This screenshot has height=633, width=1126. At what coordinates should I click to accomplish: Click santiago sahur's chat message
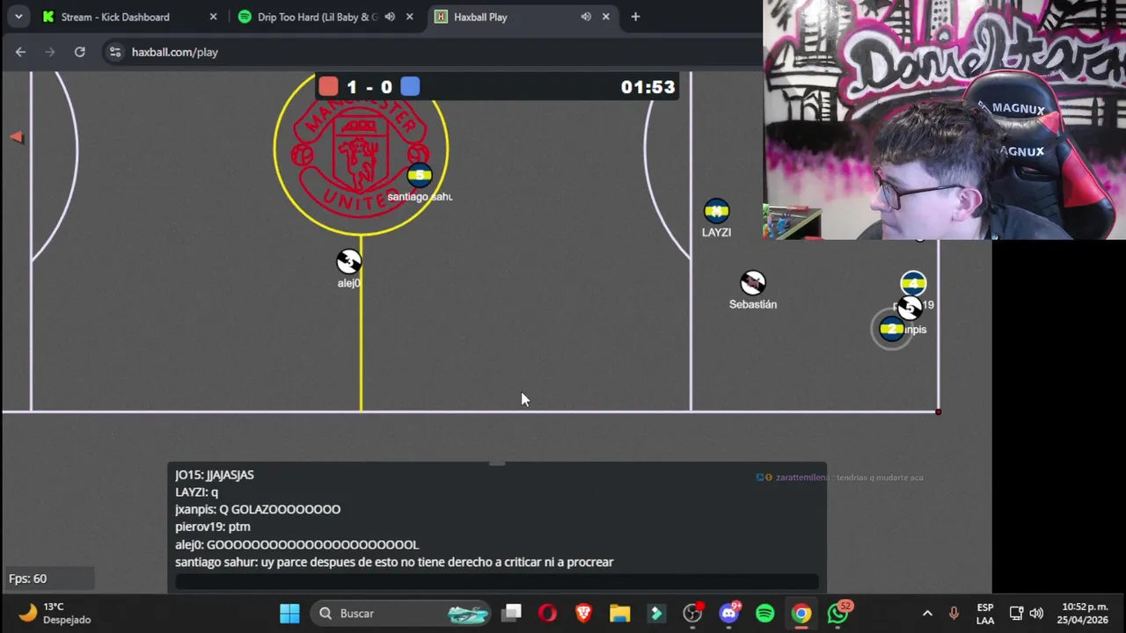tap(394, 562)
